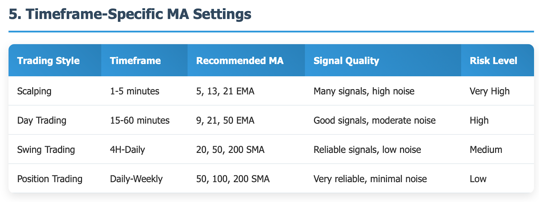Screen dimensions: 539x202
Task: Click the Timeframe-Specific MA Settings heading
Action: (130, 14)
